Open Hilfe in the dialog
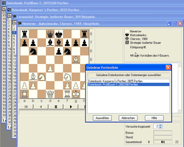 tap(154, 118)
